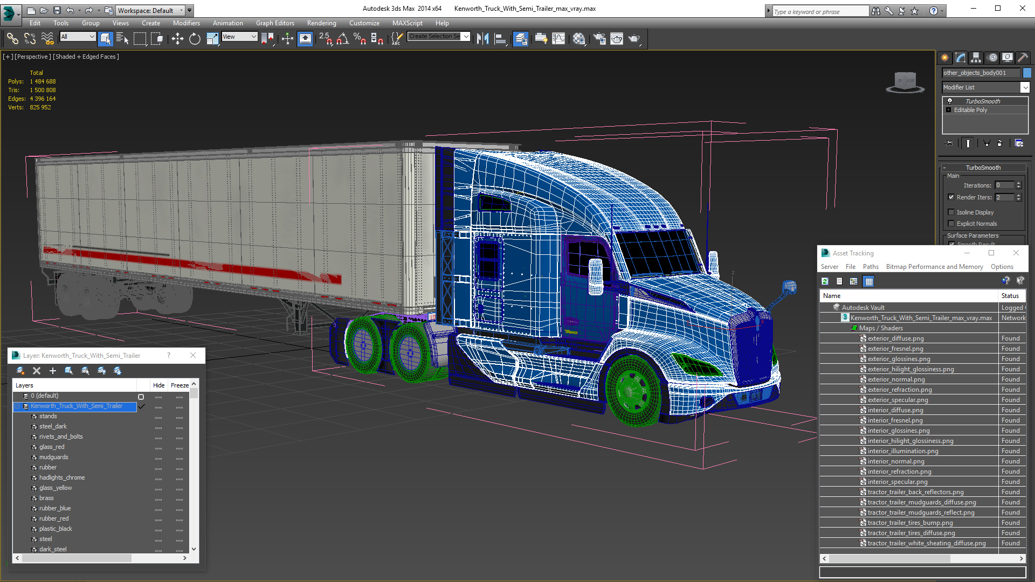Toggle TurboSmooth modifier lightbulb on/off
The width and height of the screenshot is (1035, 582).
click(950, 101)
